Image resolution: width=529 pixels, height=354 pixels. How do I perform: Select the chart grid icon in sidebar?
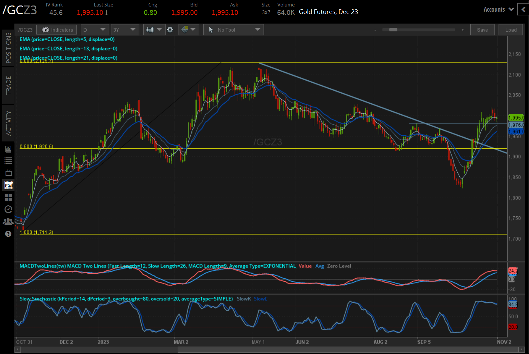[x=8, y=185]
